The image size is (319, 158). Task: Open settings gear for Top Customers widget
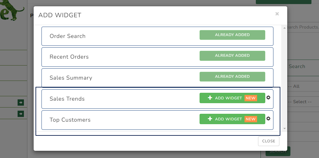[x=268, y=118]
